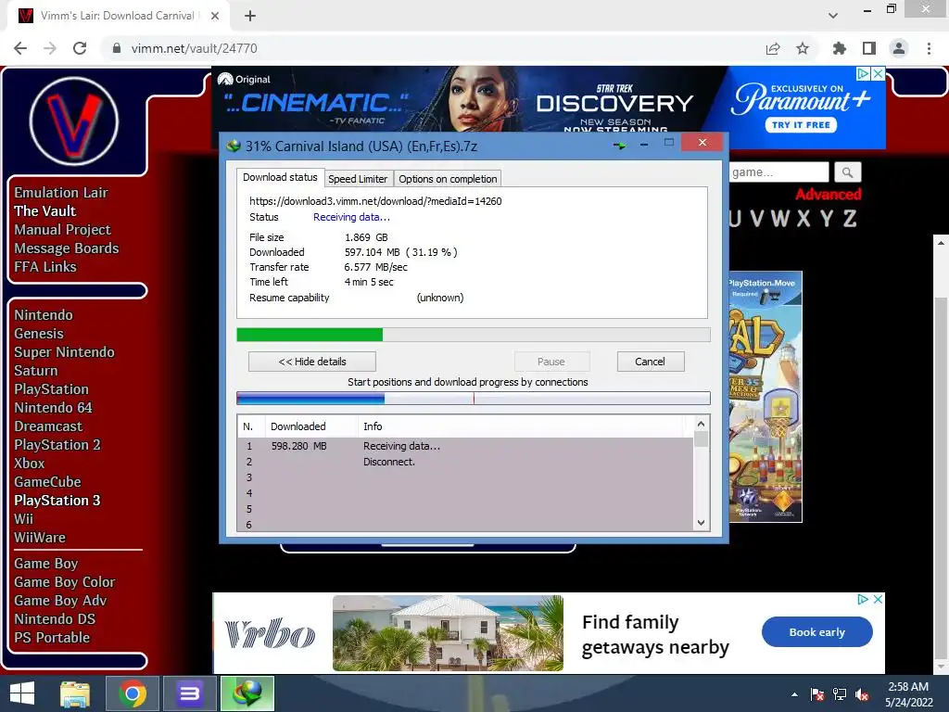Open AdChoices info on Paramount+ ad
949x712 pixels.
pyautogui.click(x=863, y=74)
